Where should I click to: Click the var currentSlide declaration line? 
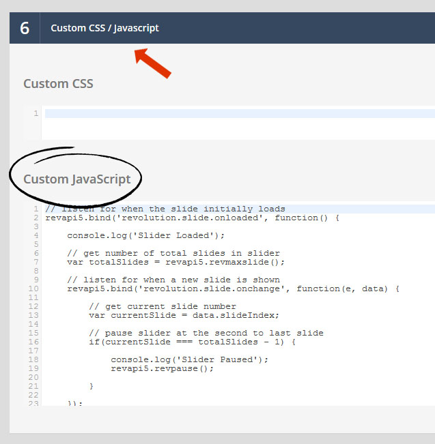pyautogui.click(x=184, y=315)
